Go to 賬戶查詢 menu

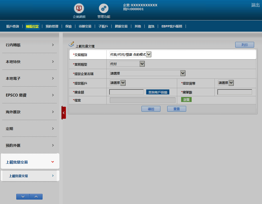click(12, 26)
